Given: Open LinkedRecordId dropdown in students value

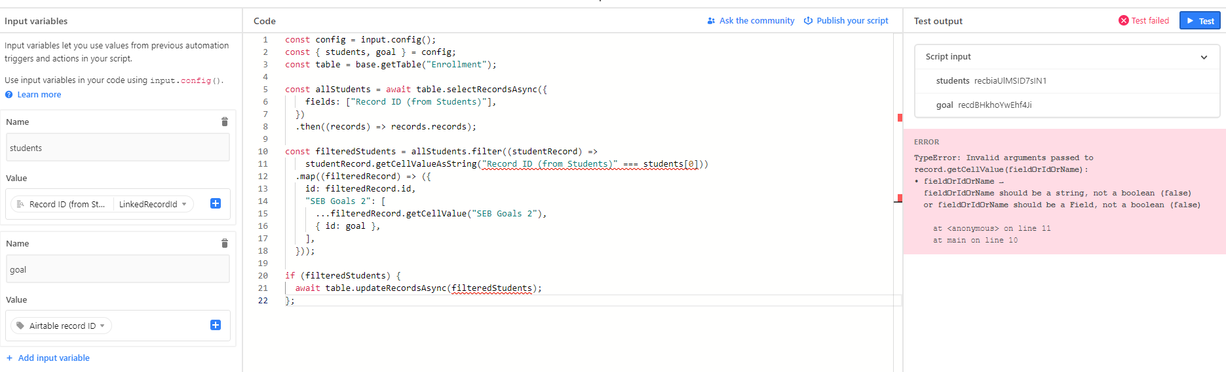Looking at the screenshot, I should tap(153, 204).
